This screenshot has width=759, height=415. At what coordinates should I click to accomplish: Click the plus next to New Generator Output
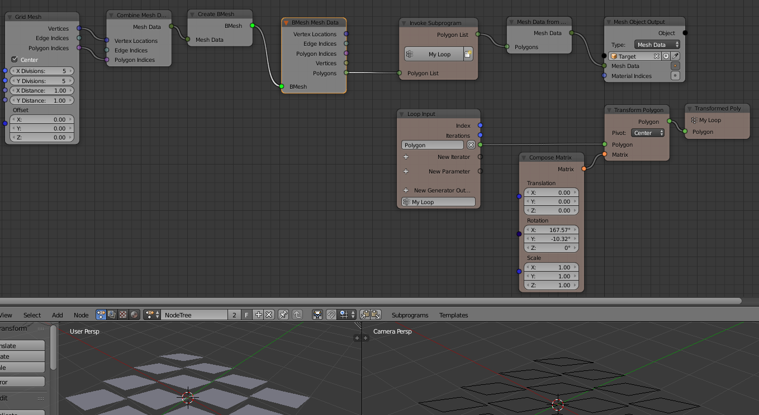pyautogui.click(x=406, y=191)
